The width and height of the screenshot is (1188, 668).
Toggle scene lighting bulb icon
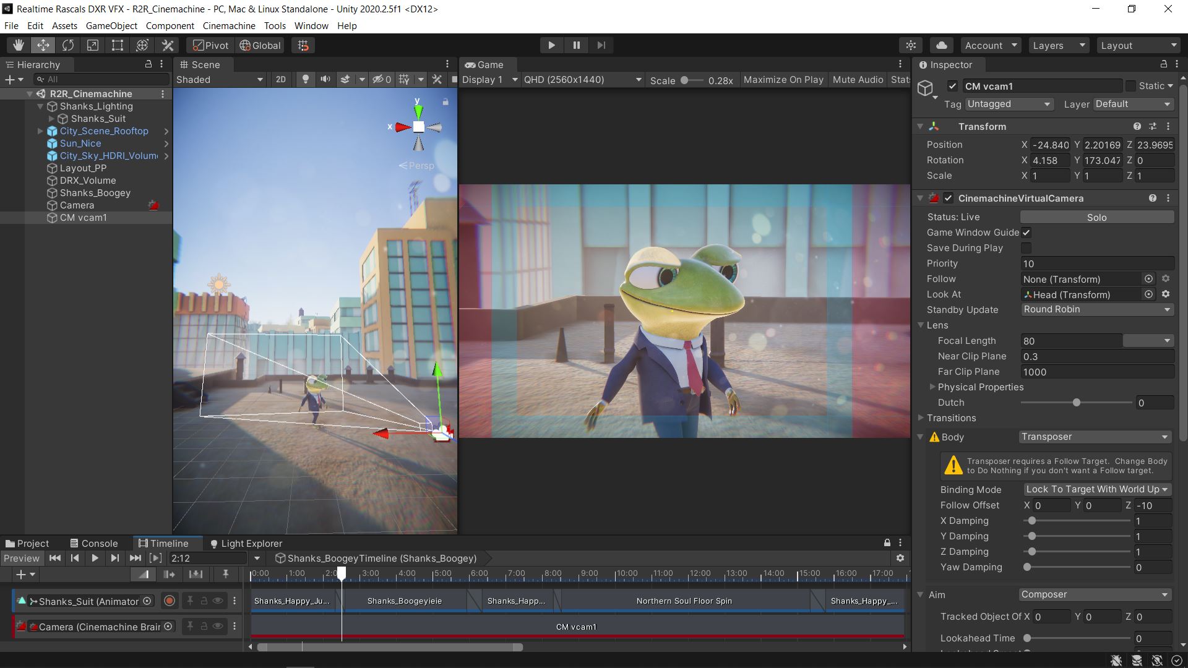305,79
